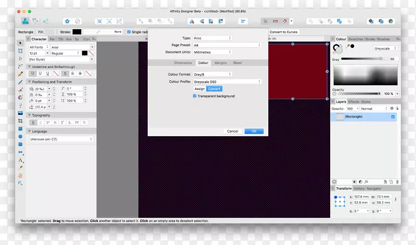416x245 pixels.
Task: Select the Move tool arrow
Action: pos(20,43)
